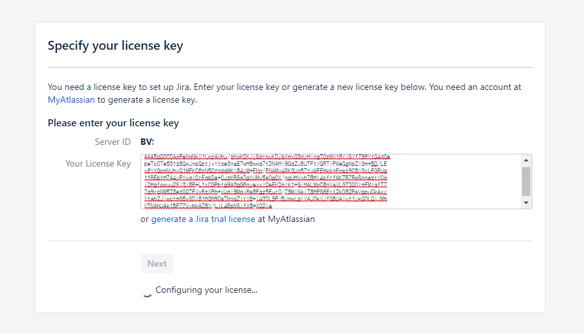Click the 'Server ID' label

[x=112, y=142]
